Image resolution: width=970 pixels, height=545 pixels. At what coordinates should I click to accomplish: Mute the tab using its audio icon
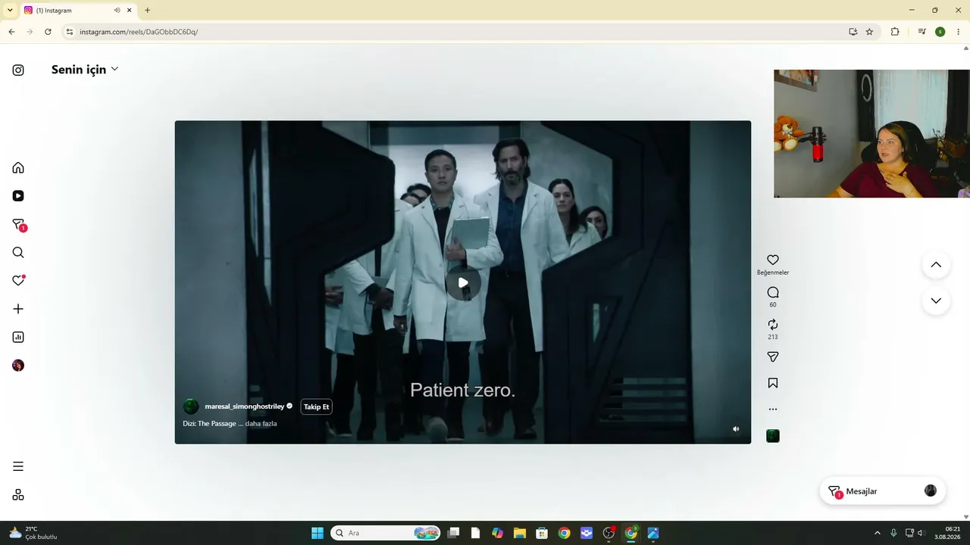tap(117, 11)
